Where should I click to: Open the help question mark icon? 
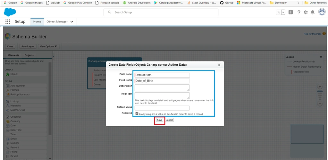click(299, 12)
